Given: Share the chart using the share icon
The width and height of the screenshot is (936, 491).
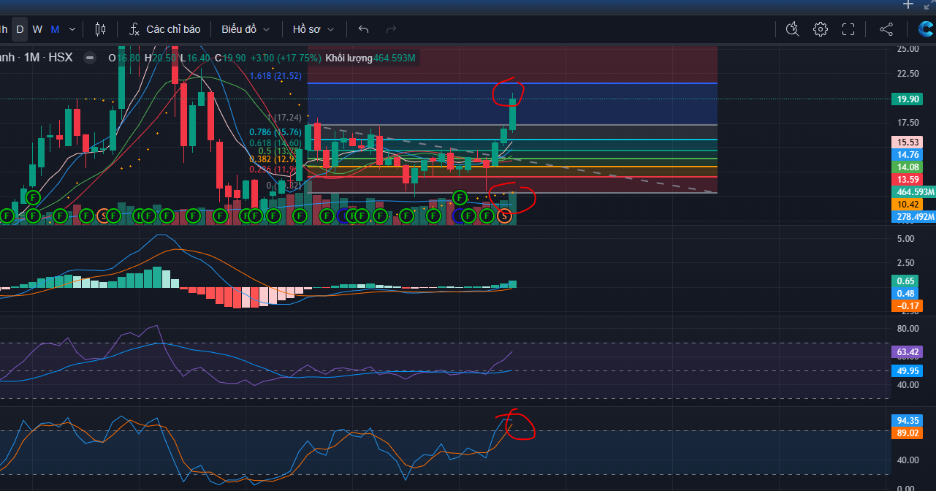Looking at the screenshot, I should tap(886, 29).
